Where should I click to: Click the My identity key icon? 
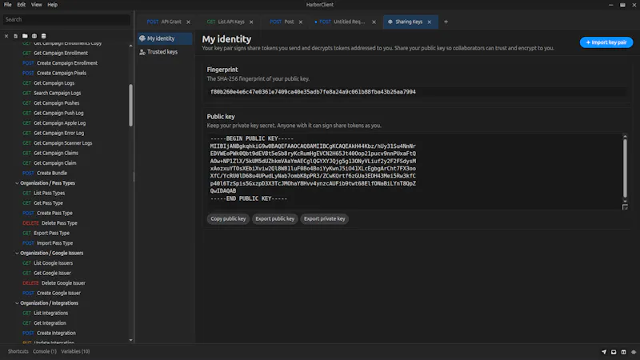[142, 38]
